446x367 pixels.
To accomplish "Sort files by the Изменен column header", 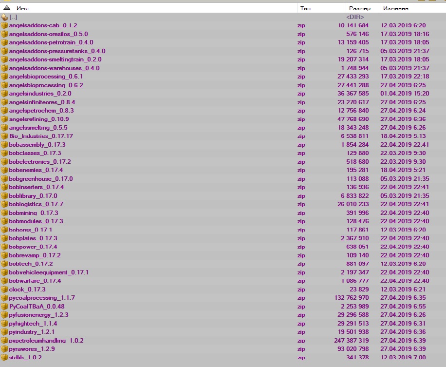I will [396, 8].
